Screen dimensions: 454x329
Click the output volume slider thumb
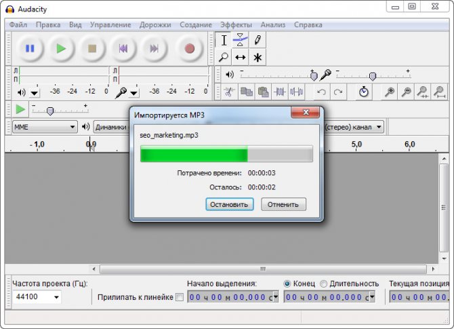point(314,76)
